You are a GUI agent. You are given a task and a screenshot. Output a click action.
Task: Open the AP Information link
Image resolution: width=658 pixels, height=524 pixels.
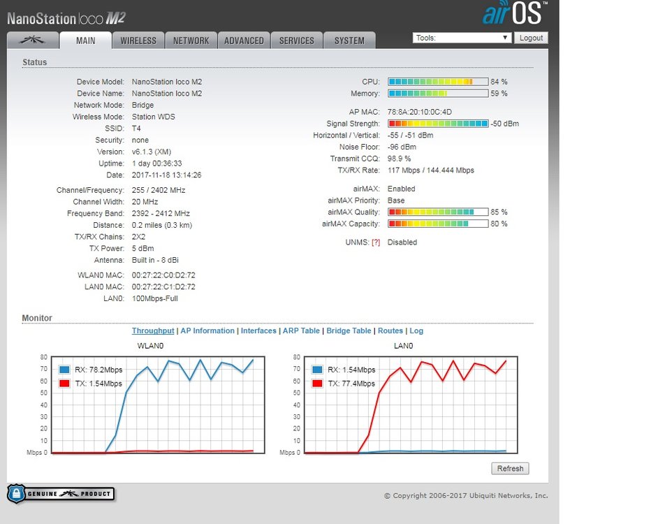207,331
